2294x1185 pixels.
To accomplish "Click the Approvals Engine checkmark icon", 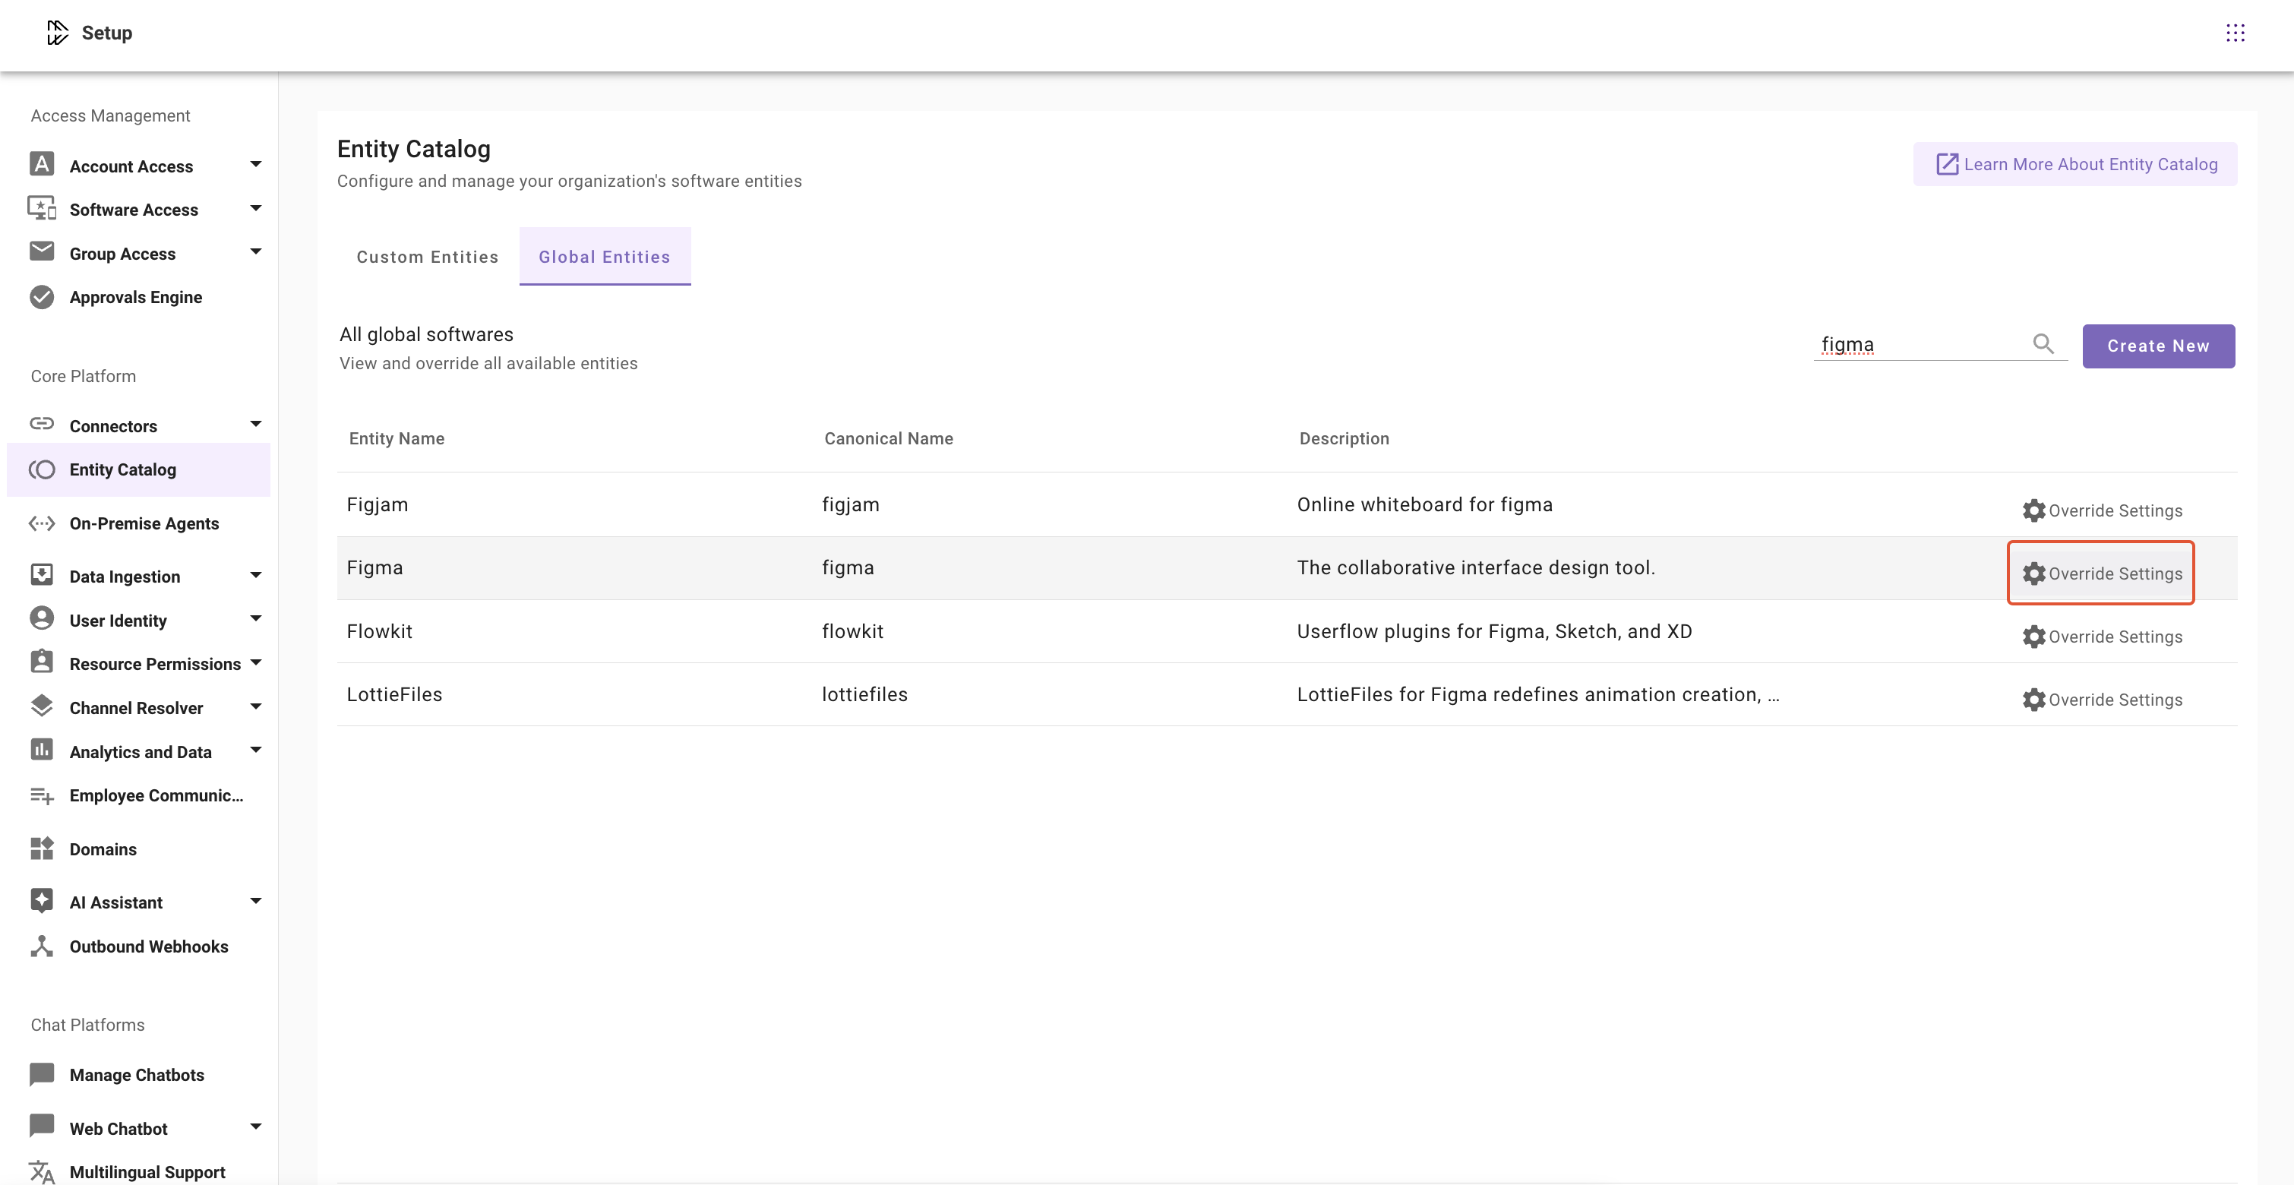I will click(x=42, y=296).
